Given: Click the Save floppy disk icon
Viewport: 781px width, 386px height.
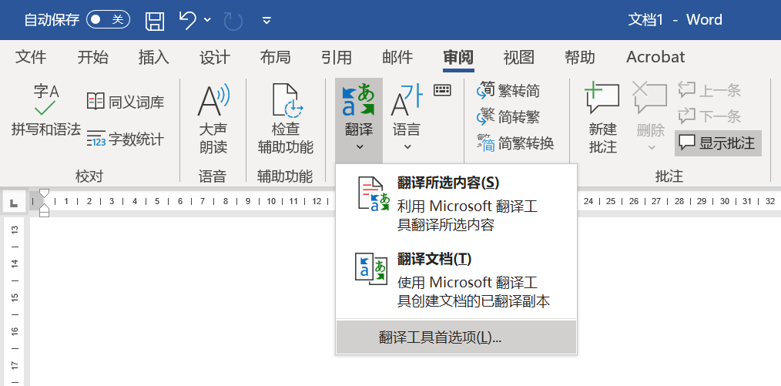Looking at the screenshot, I should [154, 21].
